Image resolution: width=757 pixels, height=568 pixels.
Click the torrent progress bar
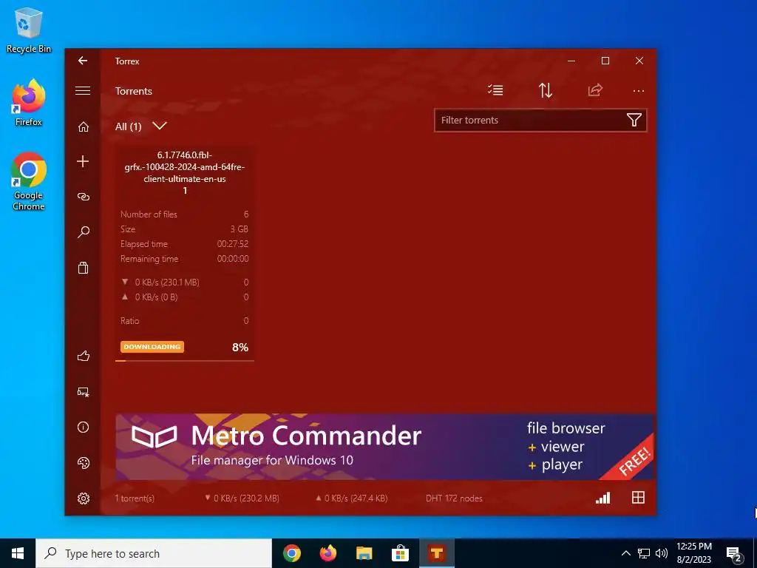tap(185, 360)
